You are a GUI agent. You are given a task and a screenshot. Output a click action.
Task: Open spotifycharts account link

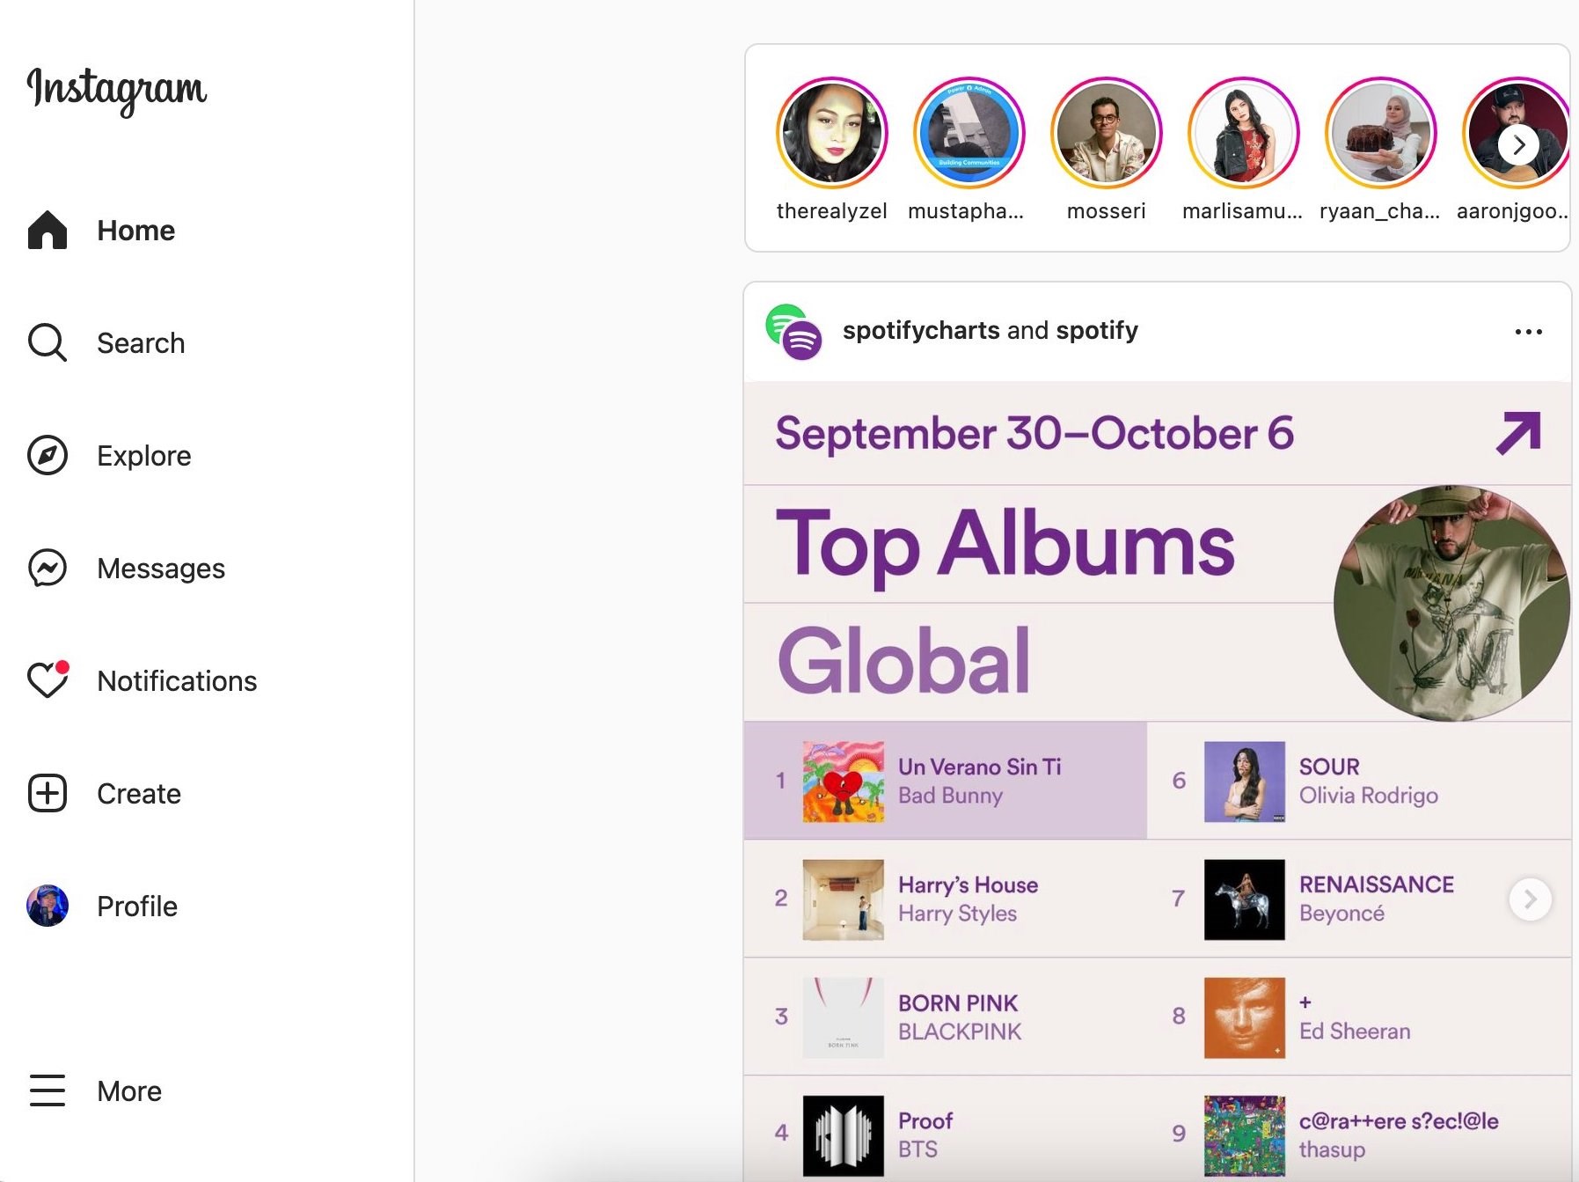pos(921,330)
